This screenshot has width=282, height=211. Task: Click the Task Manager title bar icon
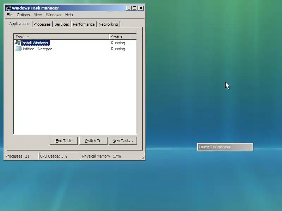[x=8, y=8]
